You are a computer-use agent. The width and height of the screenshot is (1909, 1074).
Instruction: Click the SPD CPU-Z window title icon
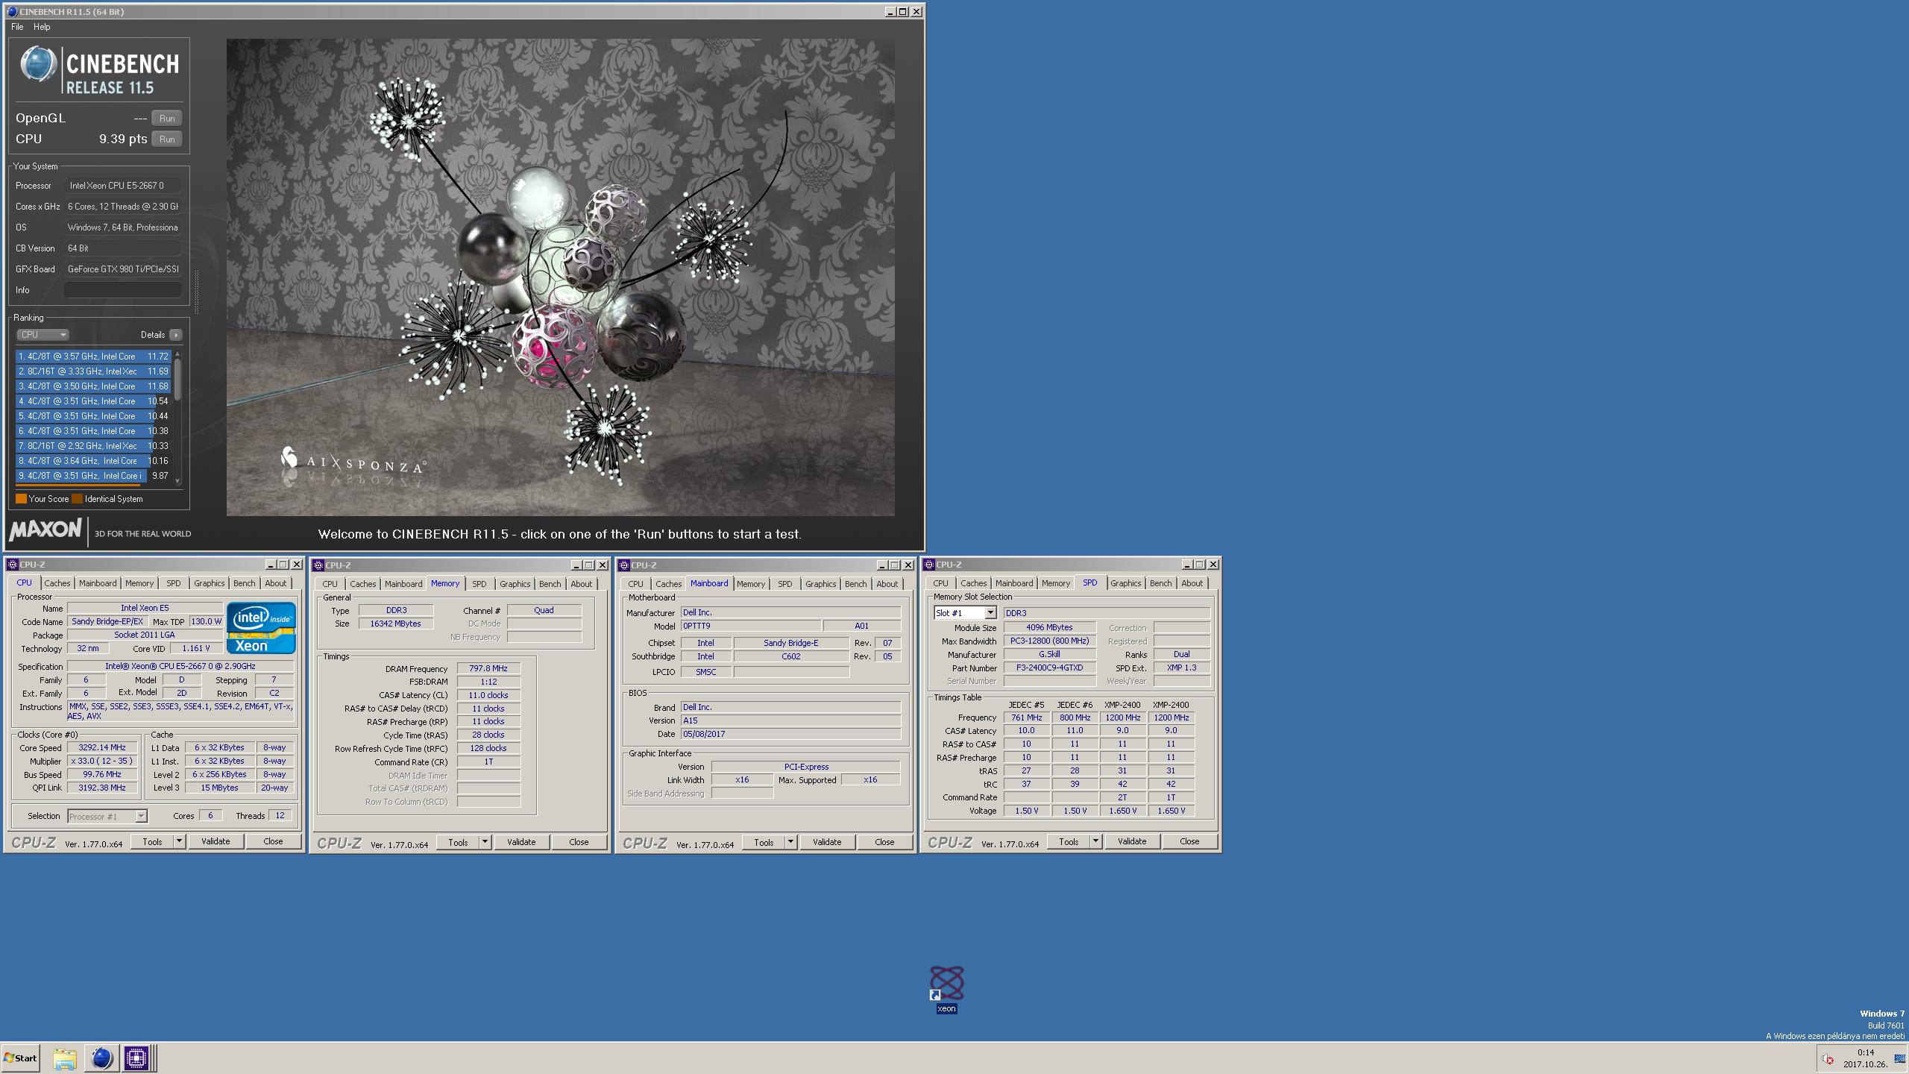click(x=929, y=565)
